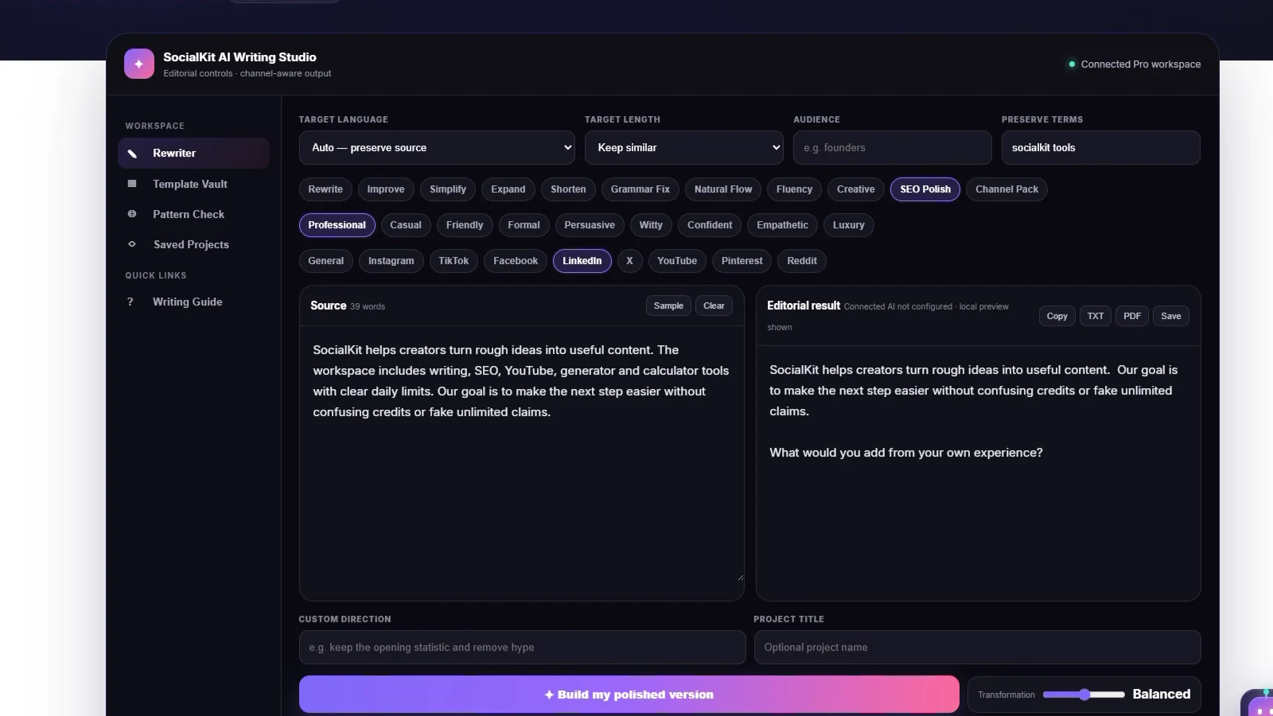Open the Target Language dropdown

437,148
